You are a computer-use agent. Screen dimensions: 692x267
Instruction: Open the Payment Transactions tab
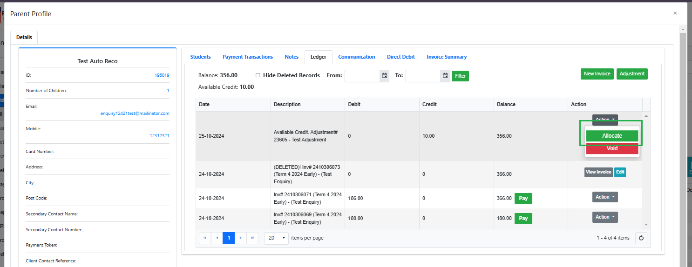click(248, 57)
